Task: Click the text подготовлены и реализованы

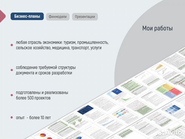Action: (x=42, y=92)
